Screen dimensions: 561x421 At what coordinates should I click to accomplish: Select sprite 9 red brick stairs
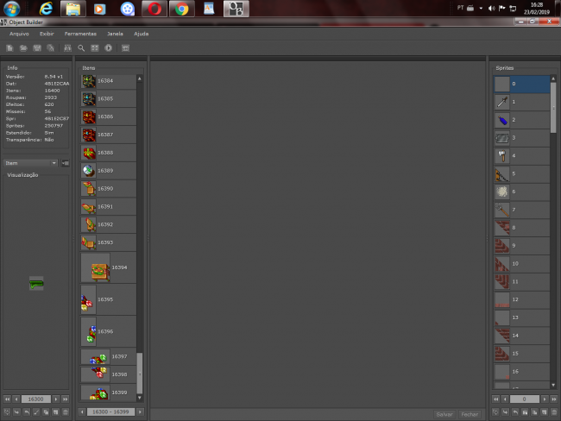pyautogui.click(x=521, y=246)
